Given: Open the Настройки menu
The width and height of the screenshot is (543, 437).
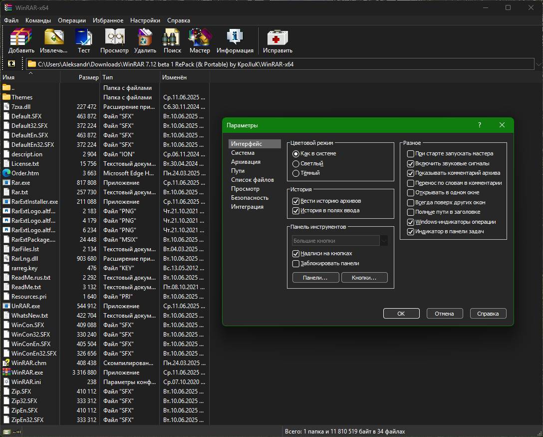Looking at the screenshot, I should pyautogui.click(x=145, y=20).
